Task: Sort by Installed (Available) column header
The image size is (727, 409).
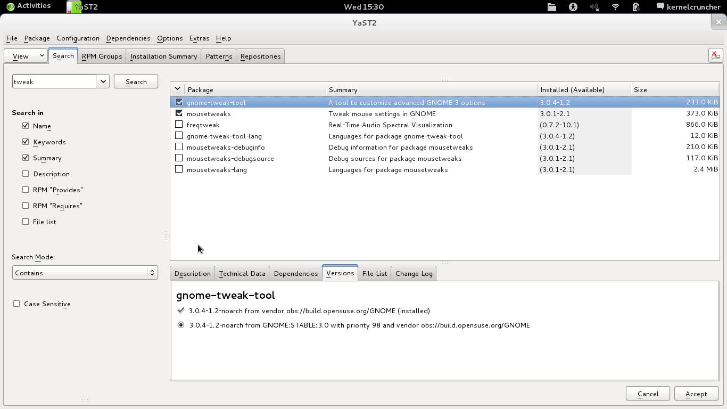Action: point(584,89)
